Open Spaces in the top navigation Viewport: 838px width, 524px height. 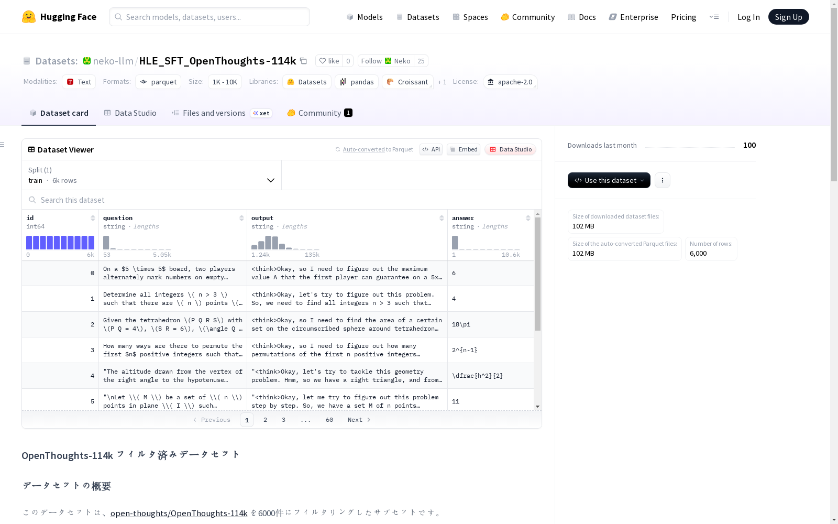pyautogui.click(x=470, y=17)
